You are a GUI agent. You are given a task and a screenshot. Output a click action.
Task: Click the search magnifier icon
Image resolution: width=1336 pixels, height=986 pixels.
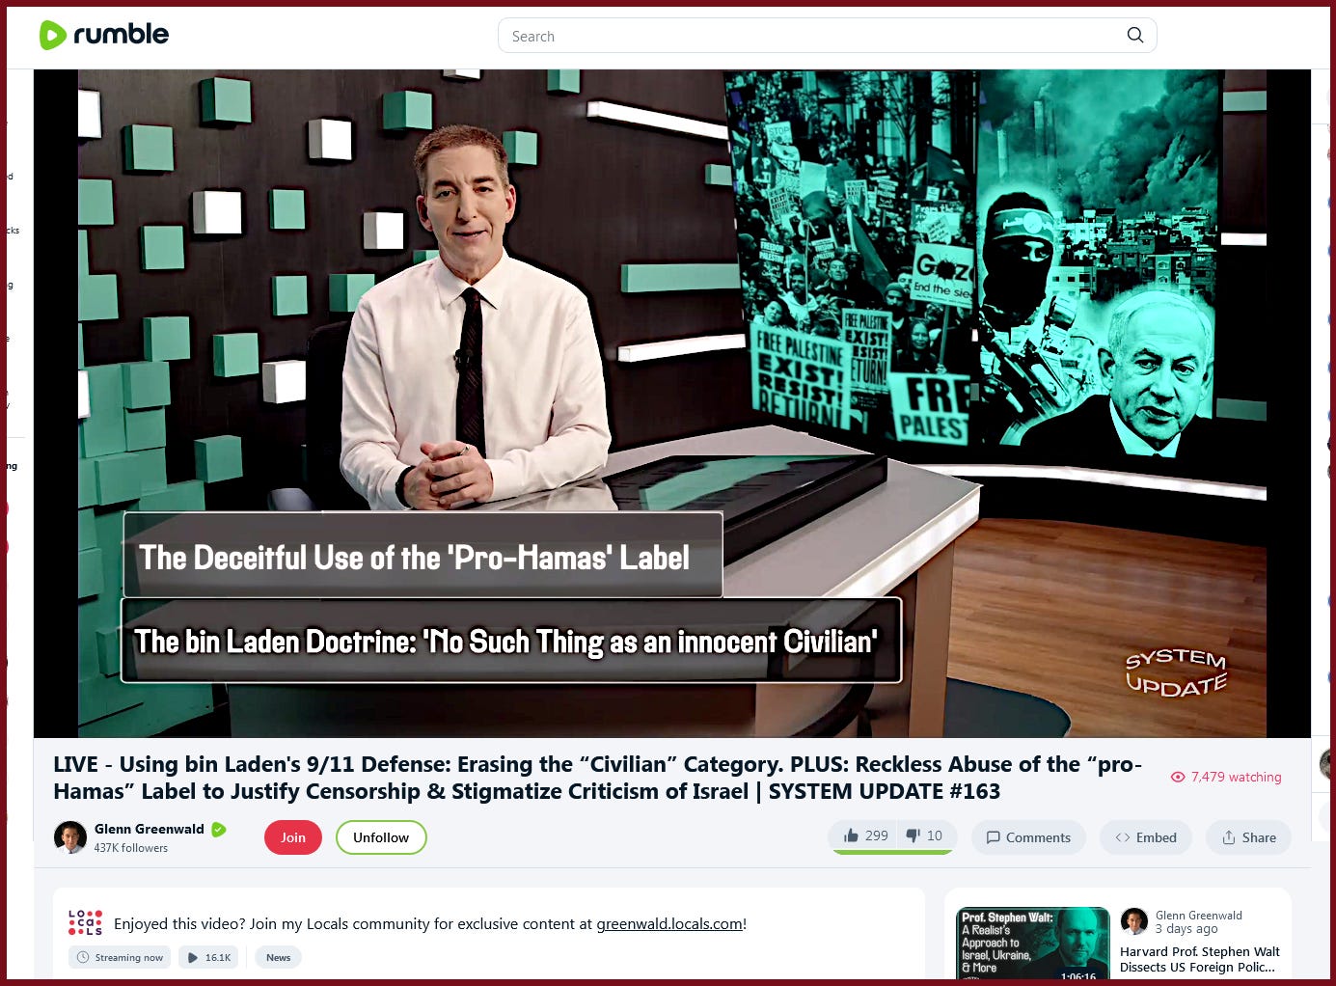click(1135, 36)
